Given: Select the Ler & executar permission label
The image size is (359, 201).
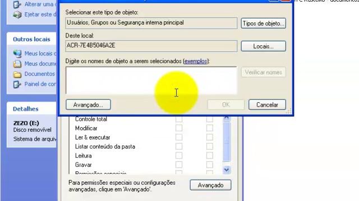Looking at the screenshot, I should (93, 137).
